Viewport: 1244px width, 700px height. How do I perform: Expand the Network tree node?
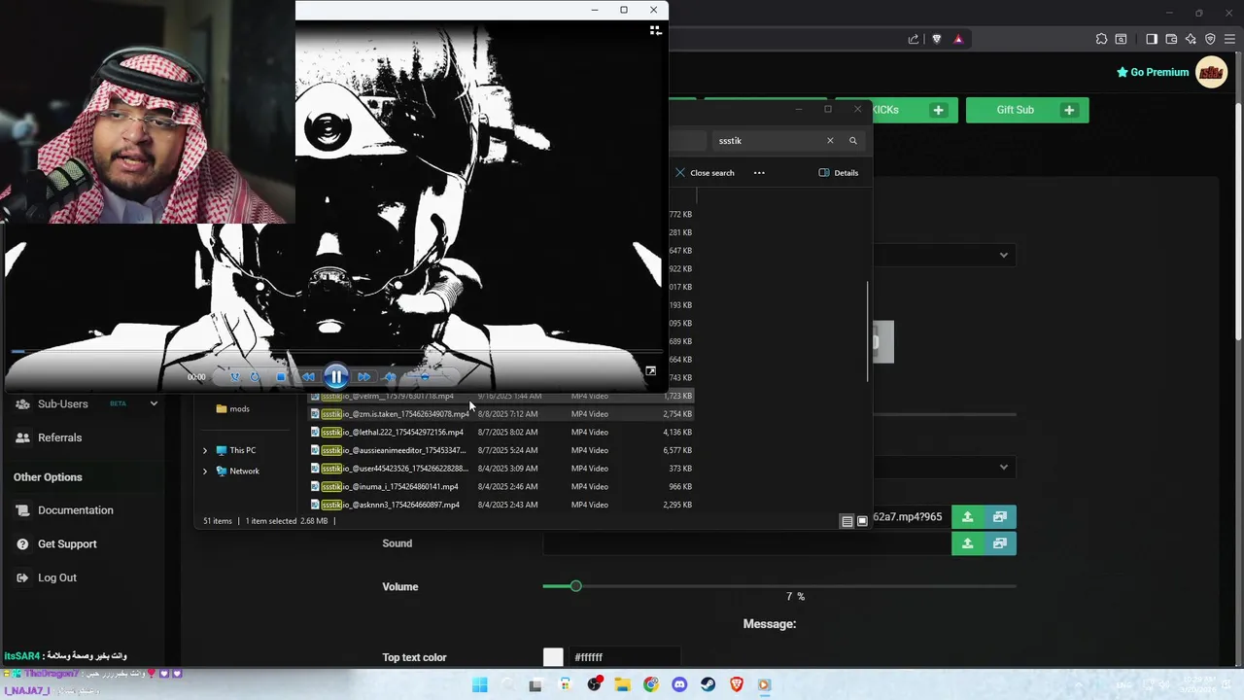click(x=205, y=472)
